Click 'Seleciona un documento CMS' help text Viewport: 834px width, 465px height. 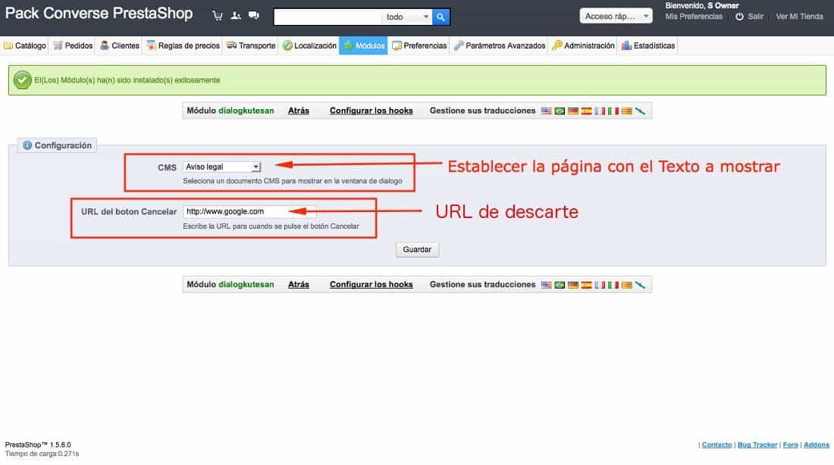pos(293,181)
